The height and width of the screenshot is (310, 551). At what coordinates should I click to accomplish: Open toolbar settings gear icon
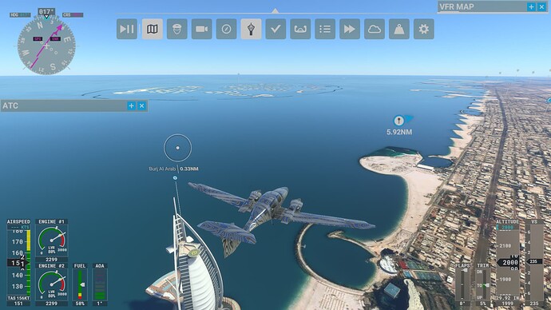(424, 29)
